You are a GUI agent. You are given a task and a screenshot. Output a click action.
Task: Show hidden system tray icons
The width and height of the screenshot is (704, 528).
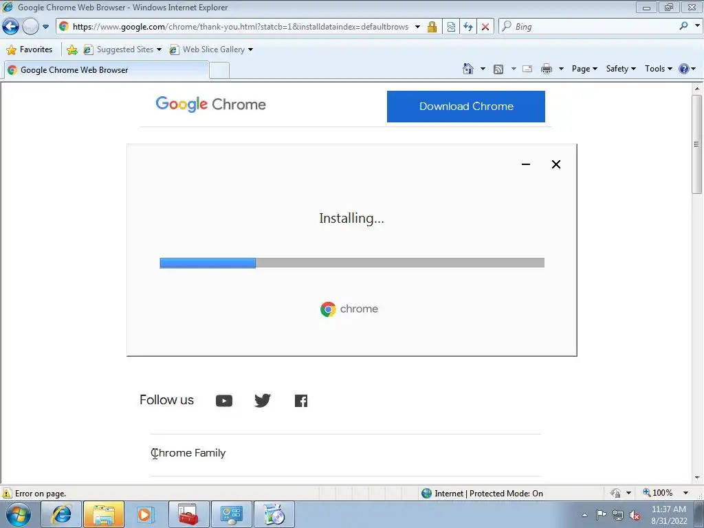point(584,515)
